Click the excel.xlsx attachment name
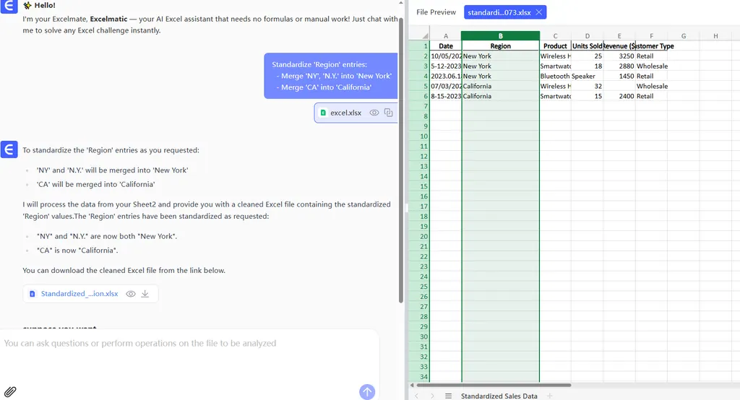This screenshot has width=740, height=400. tap(345, 113)
